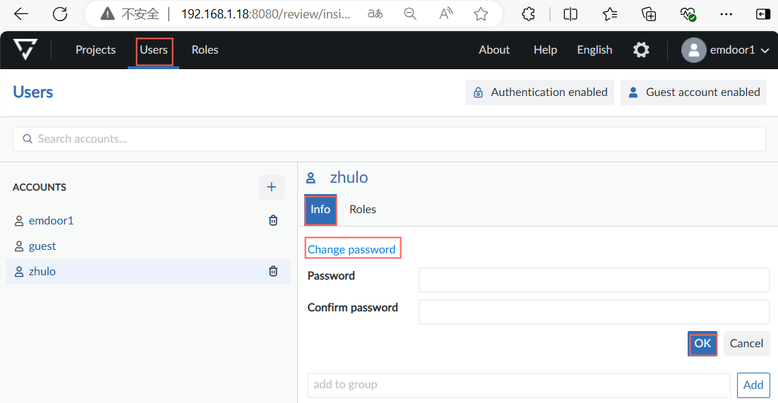
Task: Click the Change password link
Action: point(352,249)
